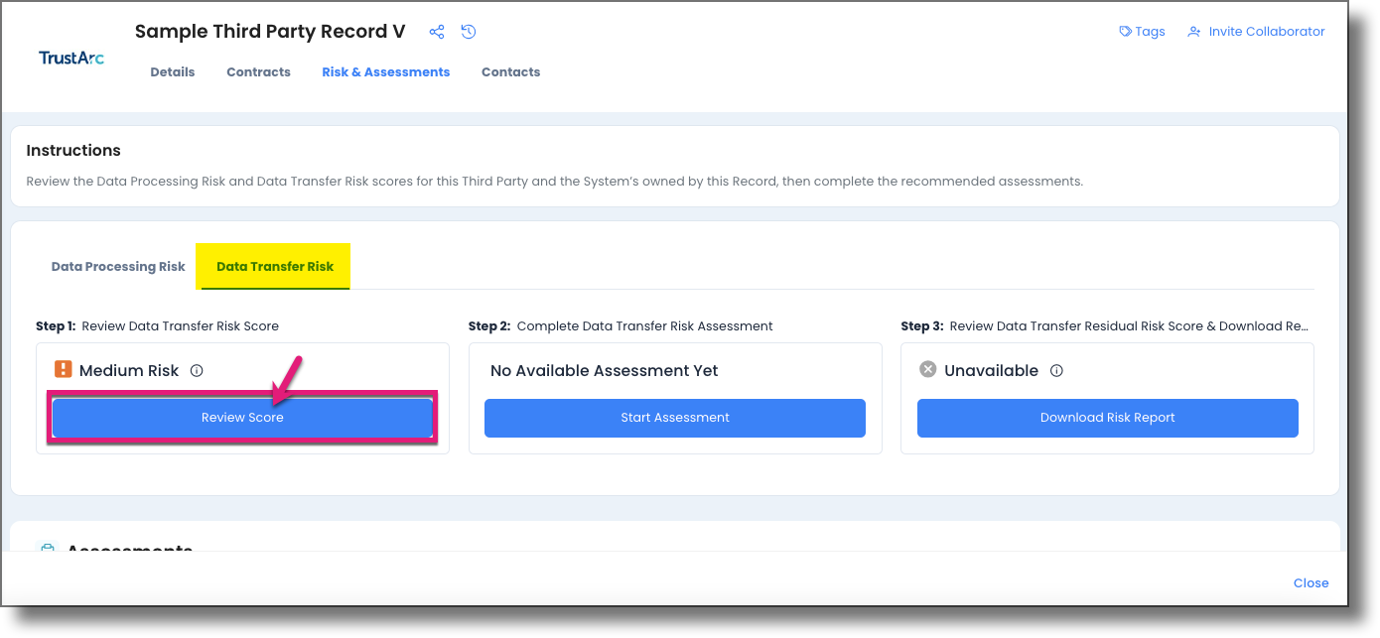Switch to the Risk & Assessments tab
1380x638 pixels.
385,71
